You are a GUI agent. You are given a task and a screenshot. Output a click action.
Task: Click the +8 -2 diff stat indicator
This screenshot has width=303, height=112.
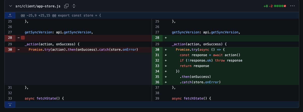pos(274,6)
